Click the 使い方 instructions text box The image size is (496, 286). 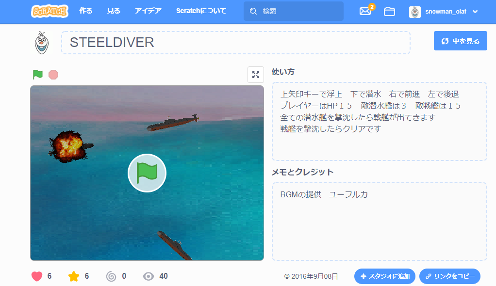click(379, 121)
